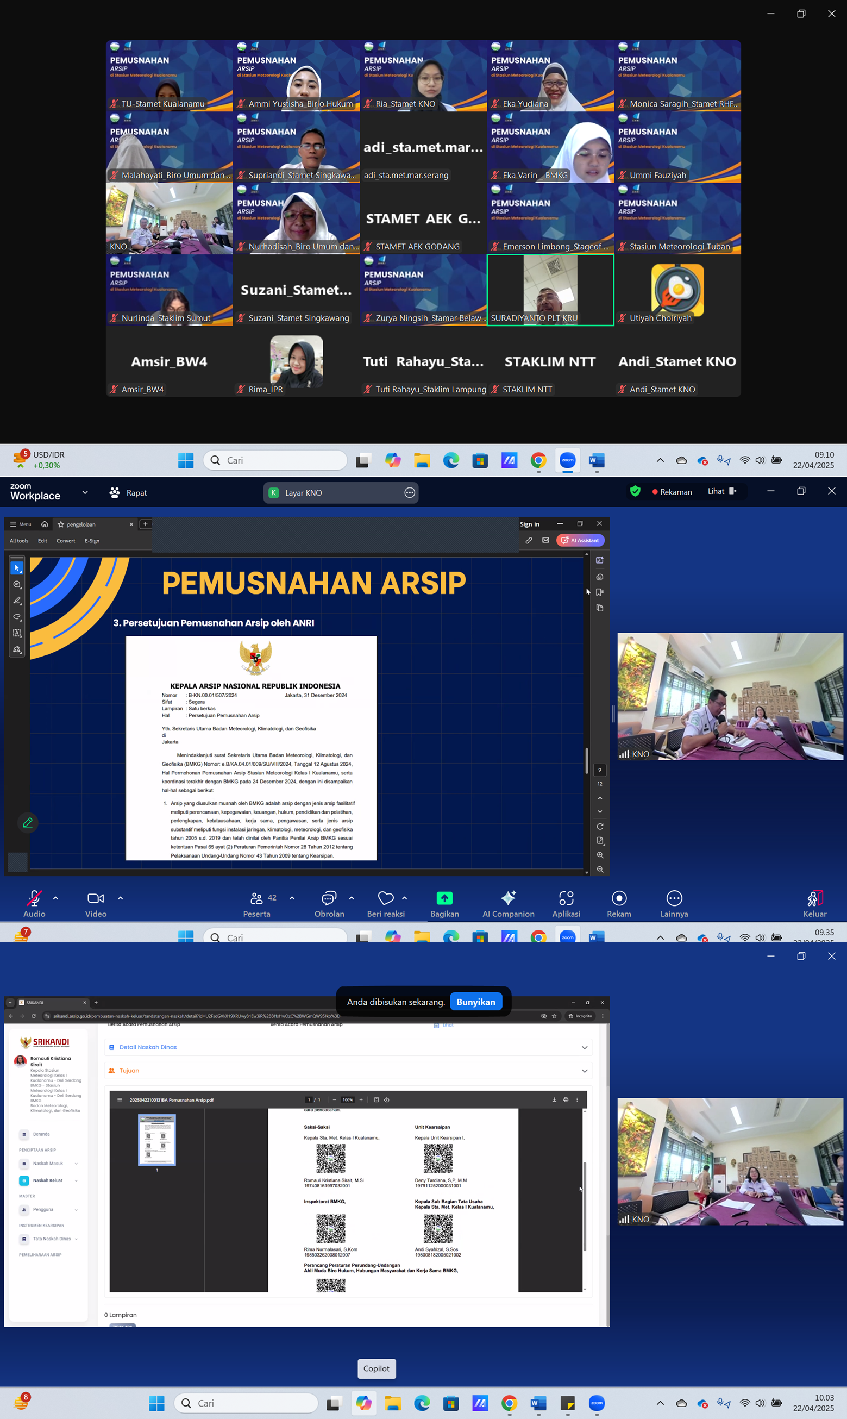
Task: Click Acrobat rotate page icon
Action: click(x=600, y=827)
